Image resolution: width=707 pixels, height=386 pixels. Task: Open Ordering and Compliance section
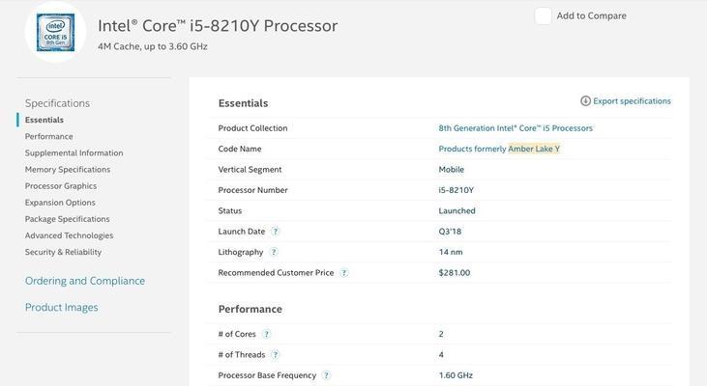click(85, 281)
